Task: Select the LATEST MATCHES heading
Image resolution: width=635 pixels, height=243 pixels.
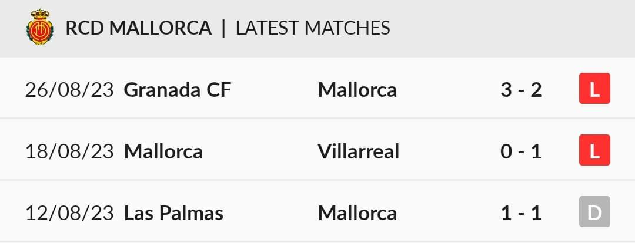Action: 313,28
